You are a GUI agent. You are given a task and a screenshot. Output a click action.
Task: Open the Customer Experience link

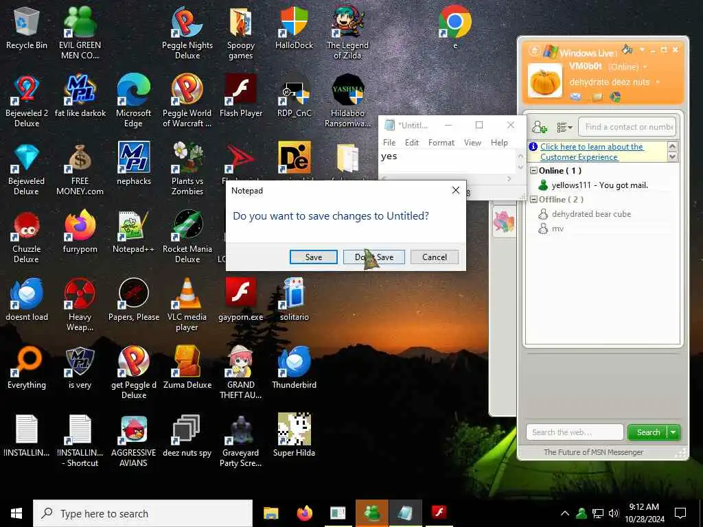click(x=591, y=152)
